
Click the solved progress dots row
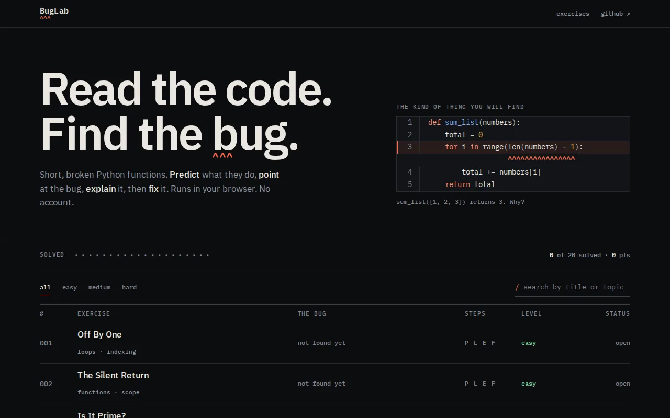click(142, 255)
